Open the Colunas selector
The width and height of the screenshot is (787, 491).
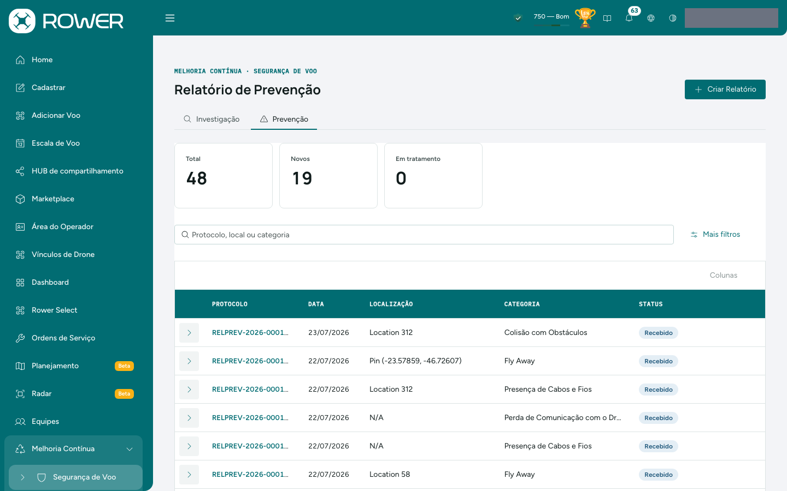(723, 276)
